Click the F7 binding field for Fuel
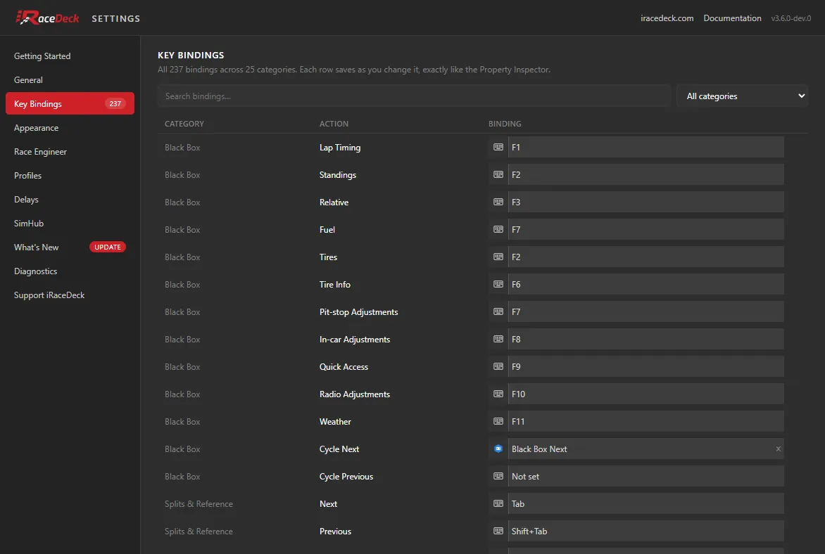The image size is (825, 554). pyautogui.click(x=645, y=229)
